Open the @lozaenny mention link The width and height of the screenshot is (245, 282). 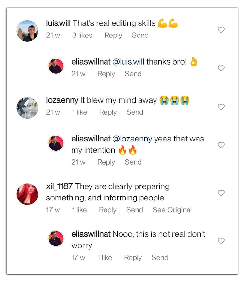(x=132, y=139)
